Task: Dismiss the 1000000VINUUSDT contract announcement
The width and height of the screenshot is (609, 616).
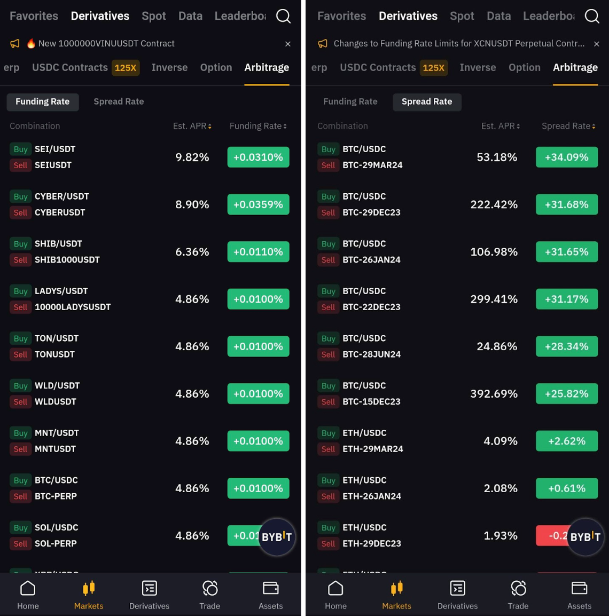Action: click(x=288, y=44)
